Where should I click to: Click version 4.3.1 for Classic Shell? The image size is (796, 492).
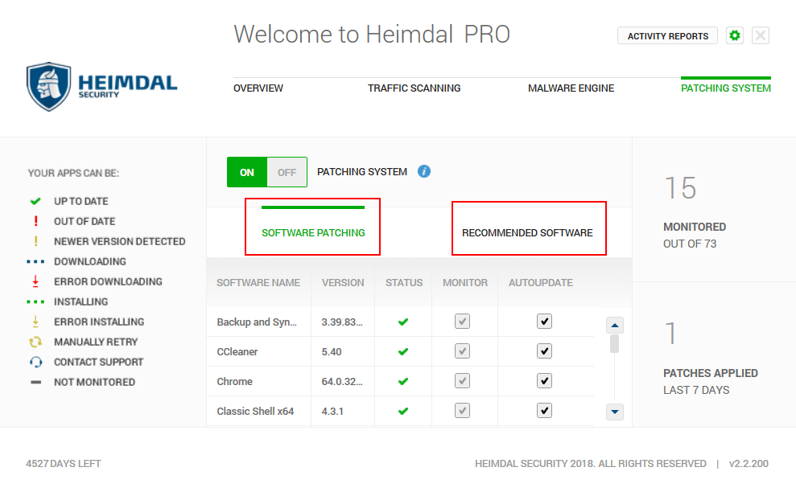pos(332,412)
